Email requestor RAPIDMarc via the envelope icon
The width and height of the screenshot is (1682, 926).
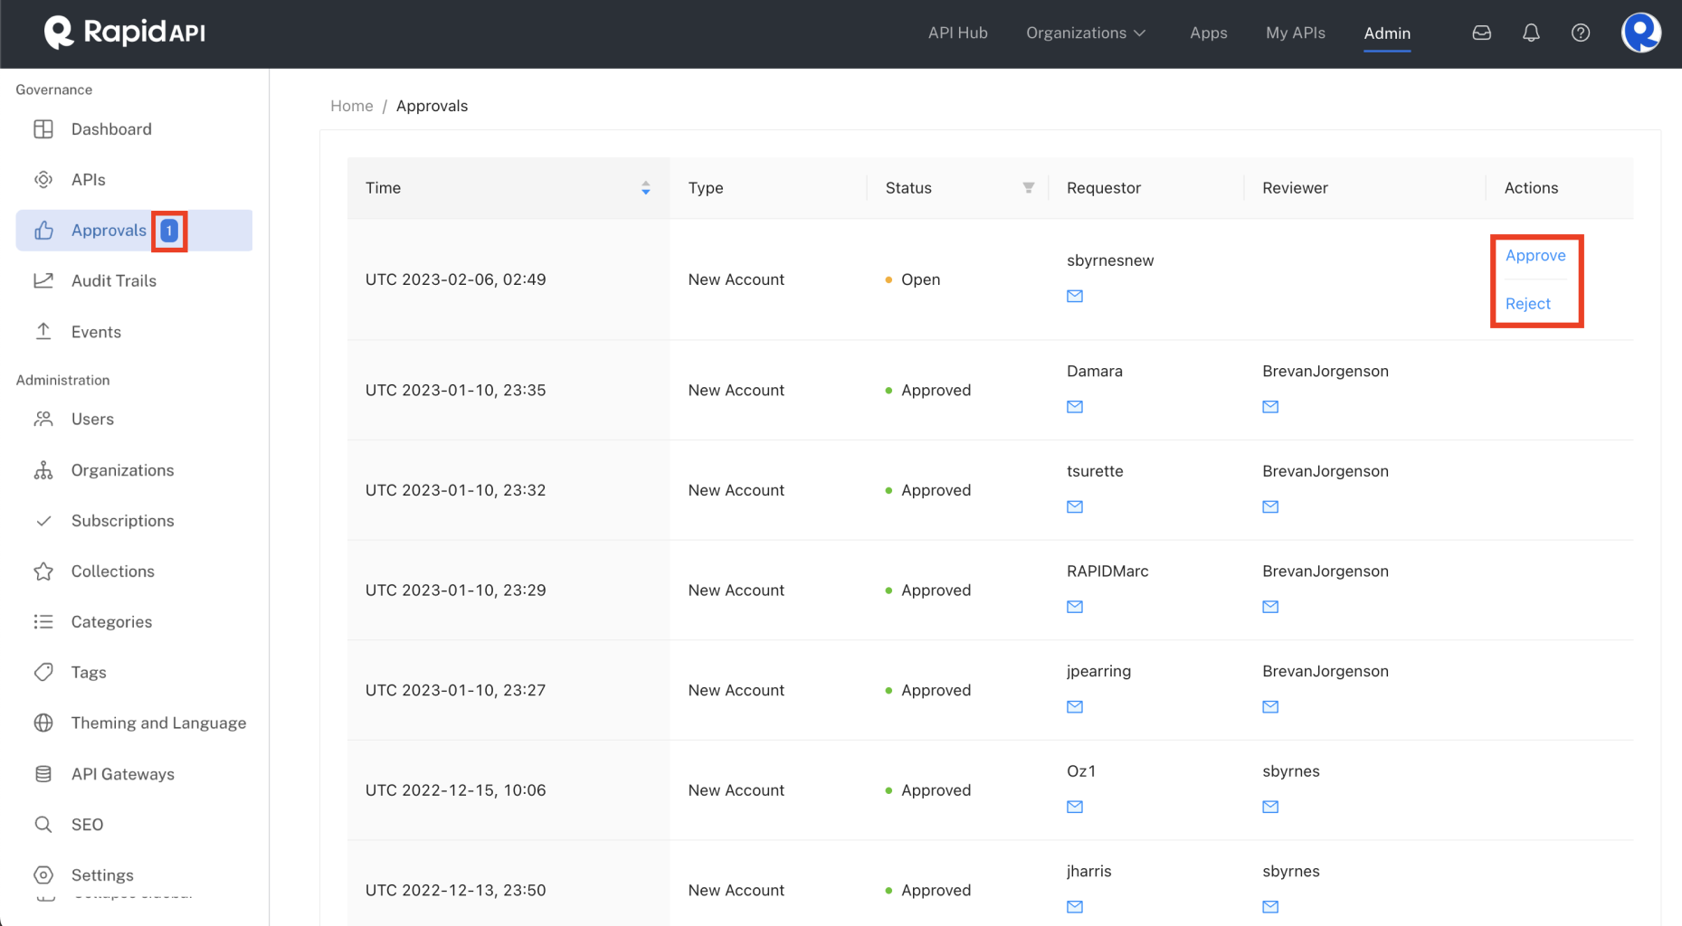[x=1075, y=607]
